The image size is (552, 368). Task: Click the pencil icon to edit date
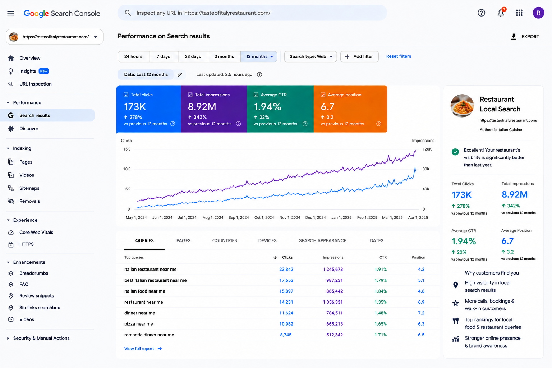(180, 75)
